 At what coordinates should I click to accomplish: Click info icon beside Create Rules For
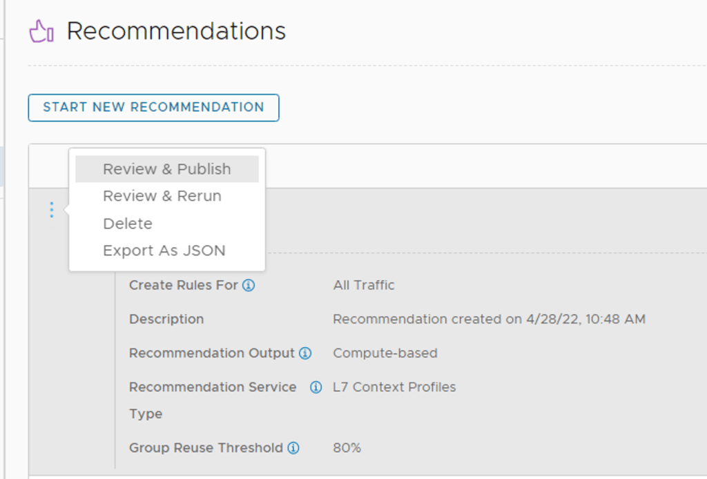click(249, 285)
